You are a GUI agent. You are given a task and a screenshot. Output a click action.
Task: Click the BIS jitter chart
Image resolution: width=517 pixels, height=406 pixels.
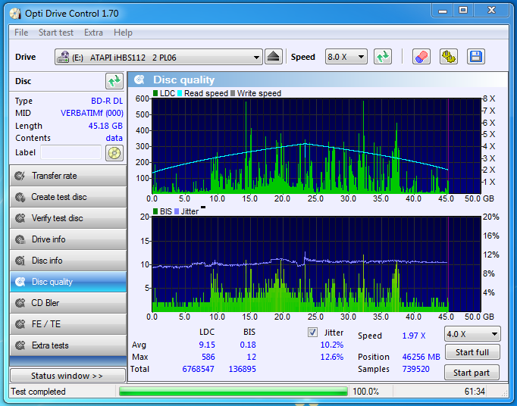(316, 264)
